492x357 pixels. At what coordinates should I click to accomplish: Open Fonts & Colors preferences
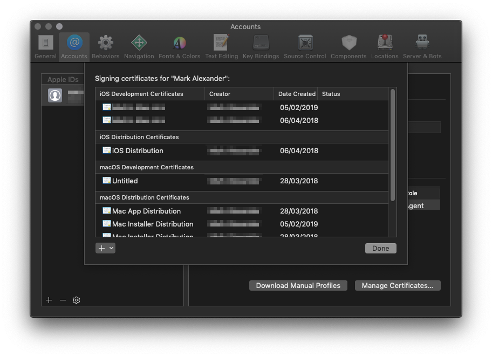tap(179, 46)
